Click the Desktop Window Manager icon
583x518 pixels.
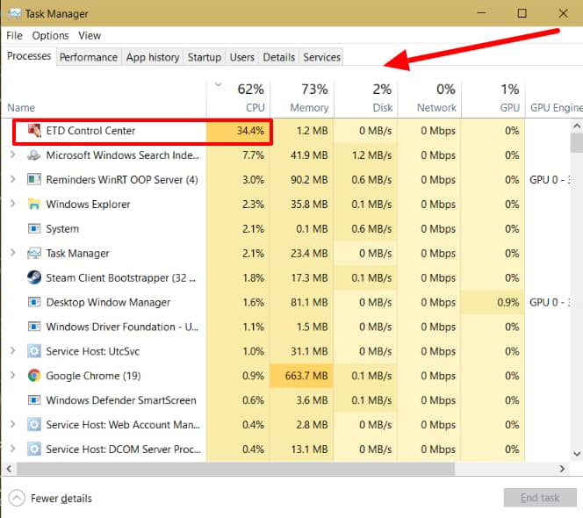[34, 302]
